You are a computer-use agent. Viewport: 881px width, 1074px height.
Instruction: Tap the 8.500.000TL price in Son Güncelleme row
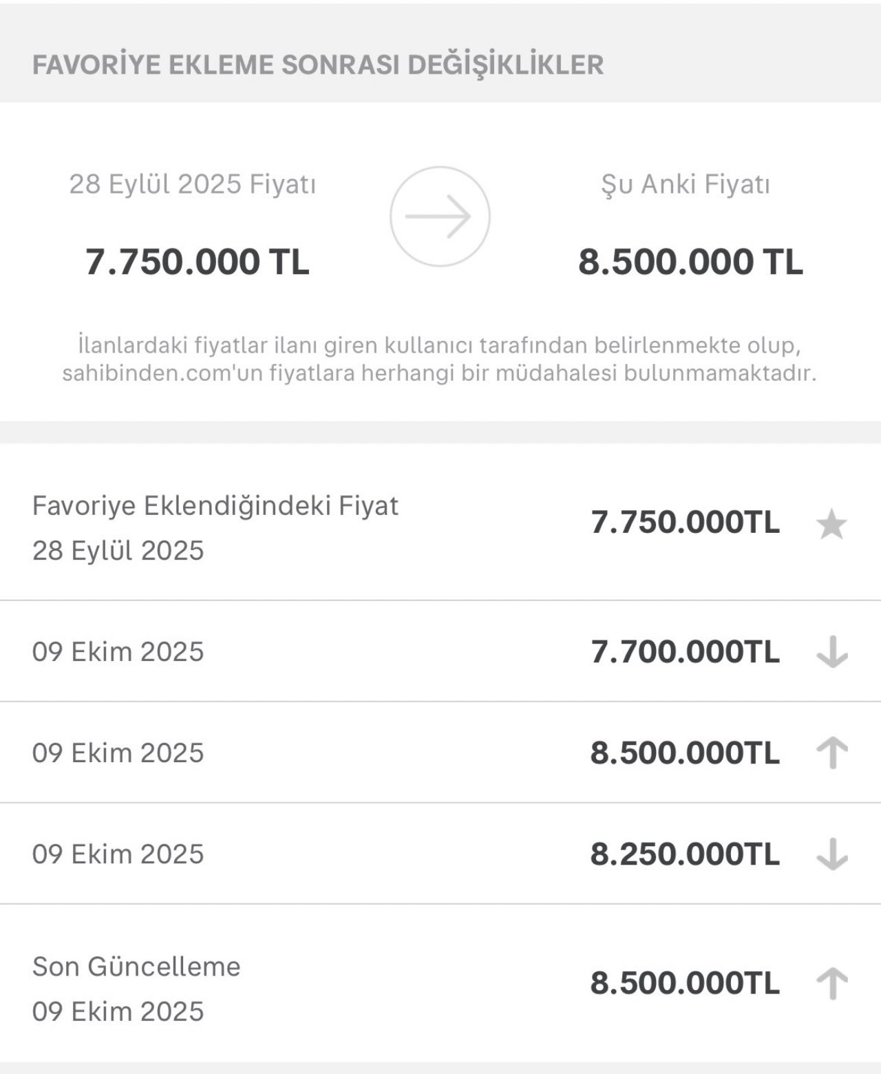(685, 983)
